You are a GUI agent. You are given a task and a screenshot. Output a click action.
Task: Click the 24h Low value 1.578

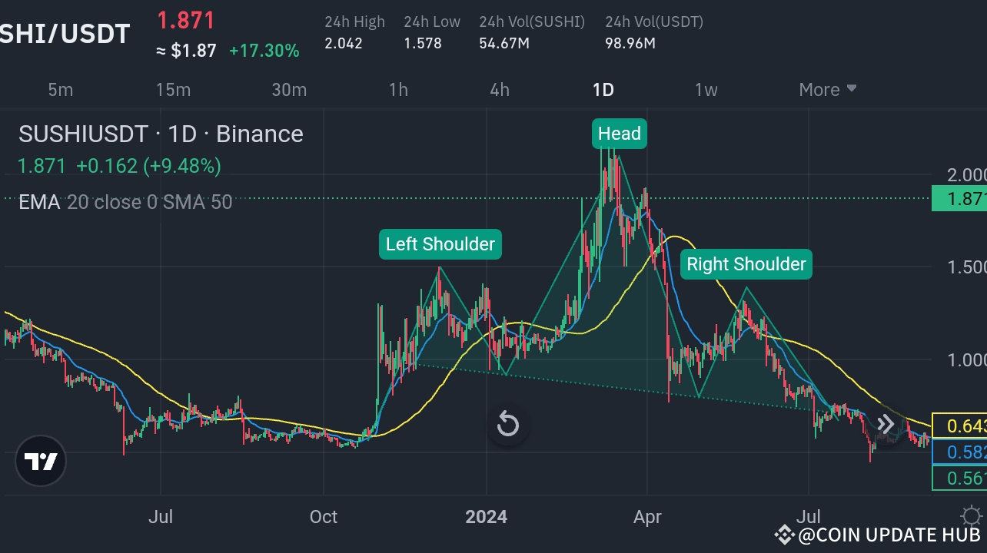tap(423, 43)
